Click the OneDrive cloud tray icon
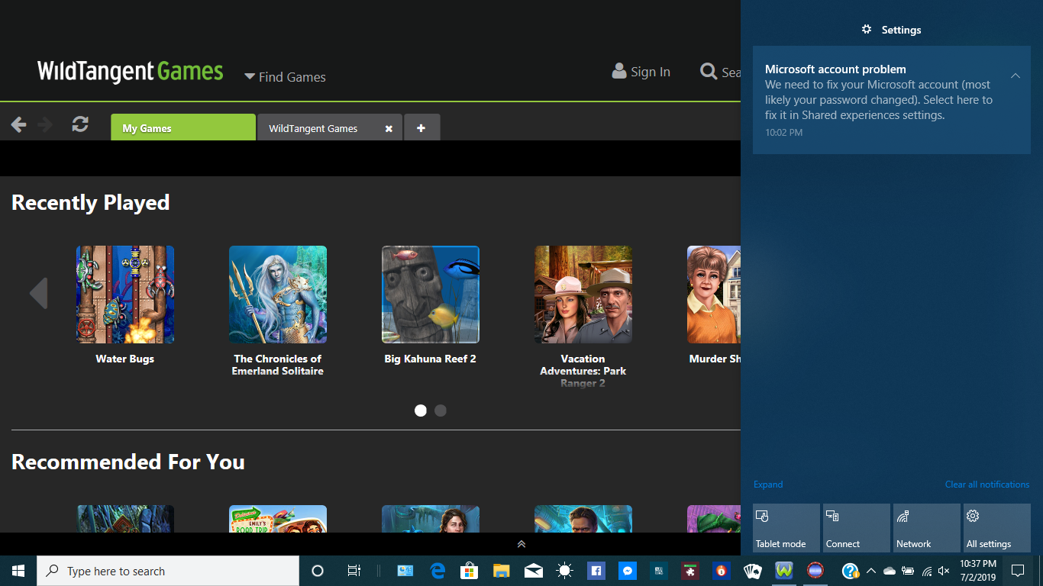The width and height of the screenshot is (1043, 586). click(890, 571)
